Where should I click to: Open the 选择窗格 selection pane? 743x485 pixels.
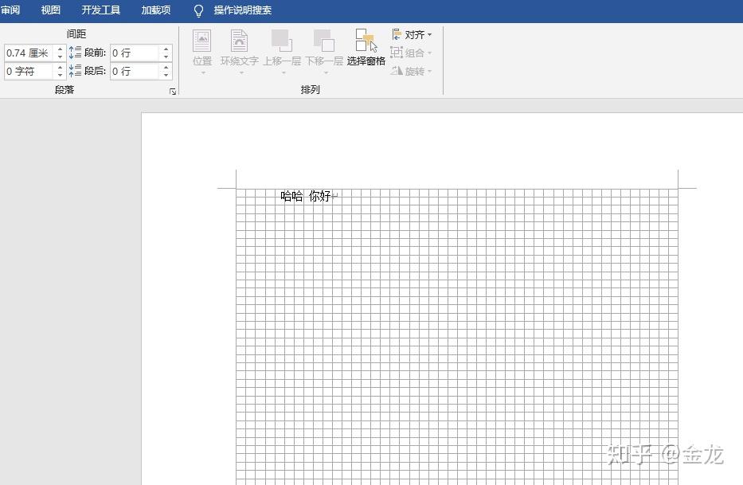[x=366, y=48]
